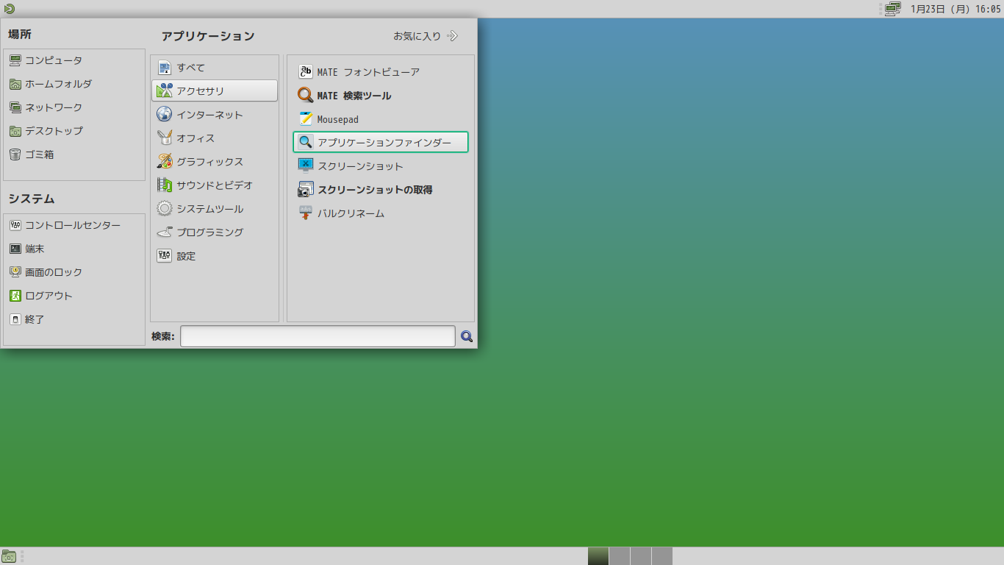Click the search magnifier icon beside field
Screen dimensions: 1004x565
coord(467,336)
